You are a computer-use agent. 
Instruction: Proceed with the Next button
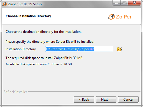click(106, 100)
